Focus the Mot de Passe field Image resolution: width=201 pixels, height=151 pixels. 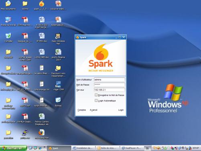coord(110,85)
